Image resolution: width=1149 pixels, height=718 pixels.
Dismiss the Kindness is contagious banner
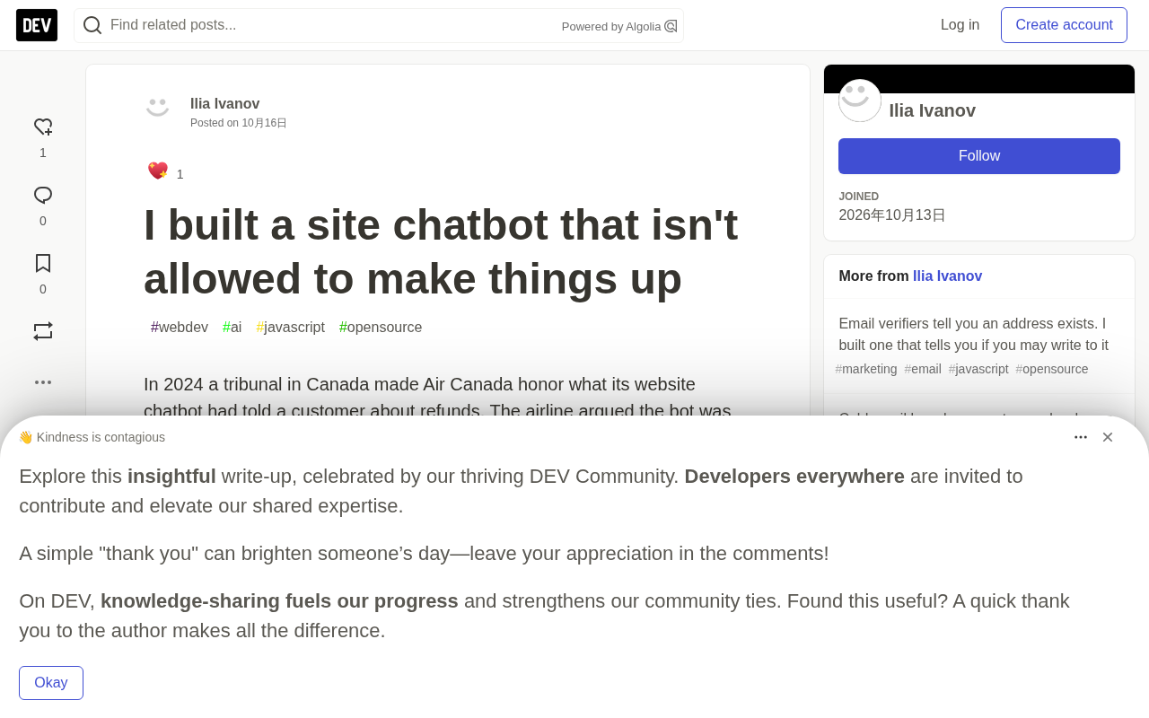(x=1108, y=437)
